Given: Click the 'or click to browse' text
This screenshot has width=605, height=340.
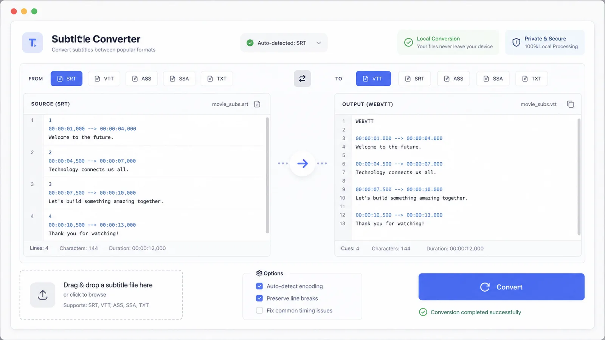Looking at the screenshot, I should pyautogui.click(x=85, y=295).
